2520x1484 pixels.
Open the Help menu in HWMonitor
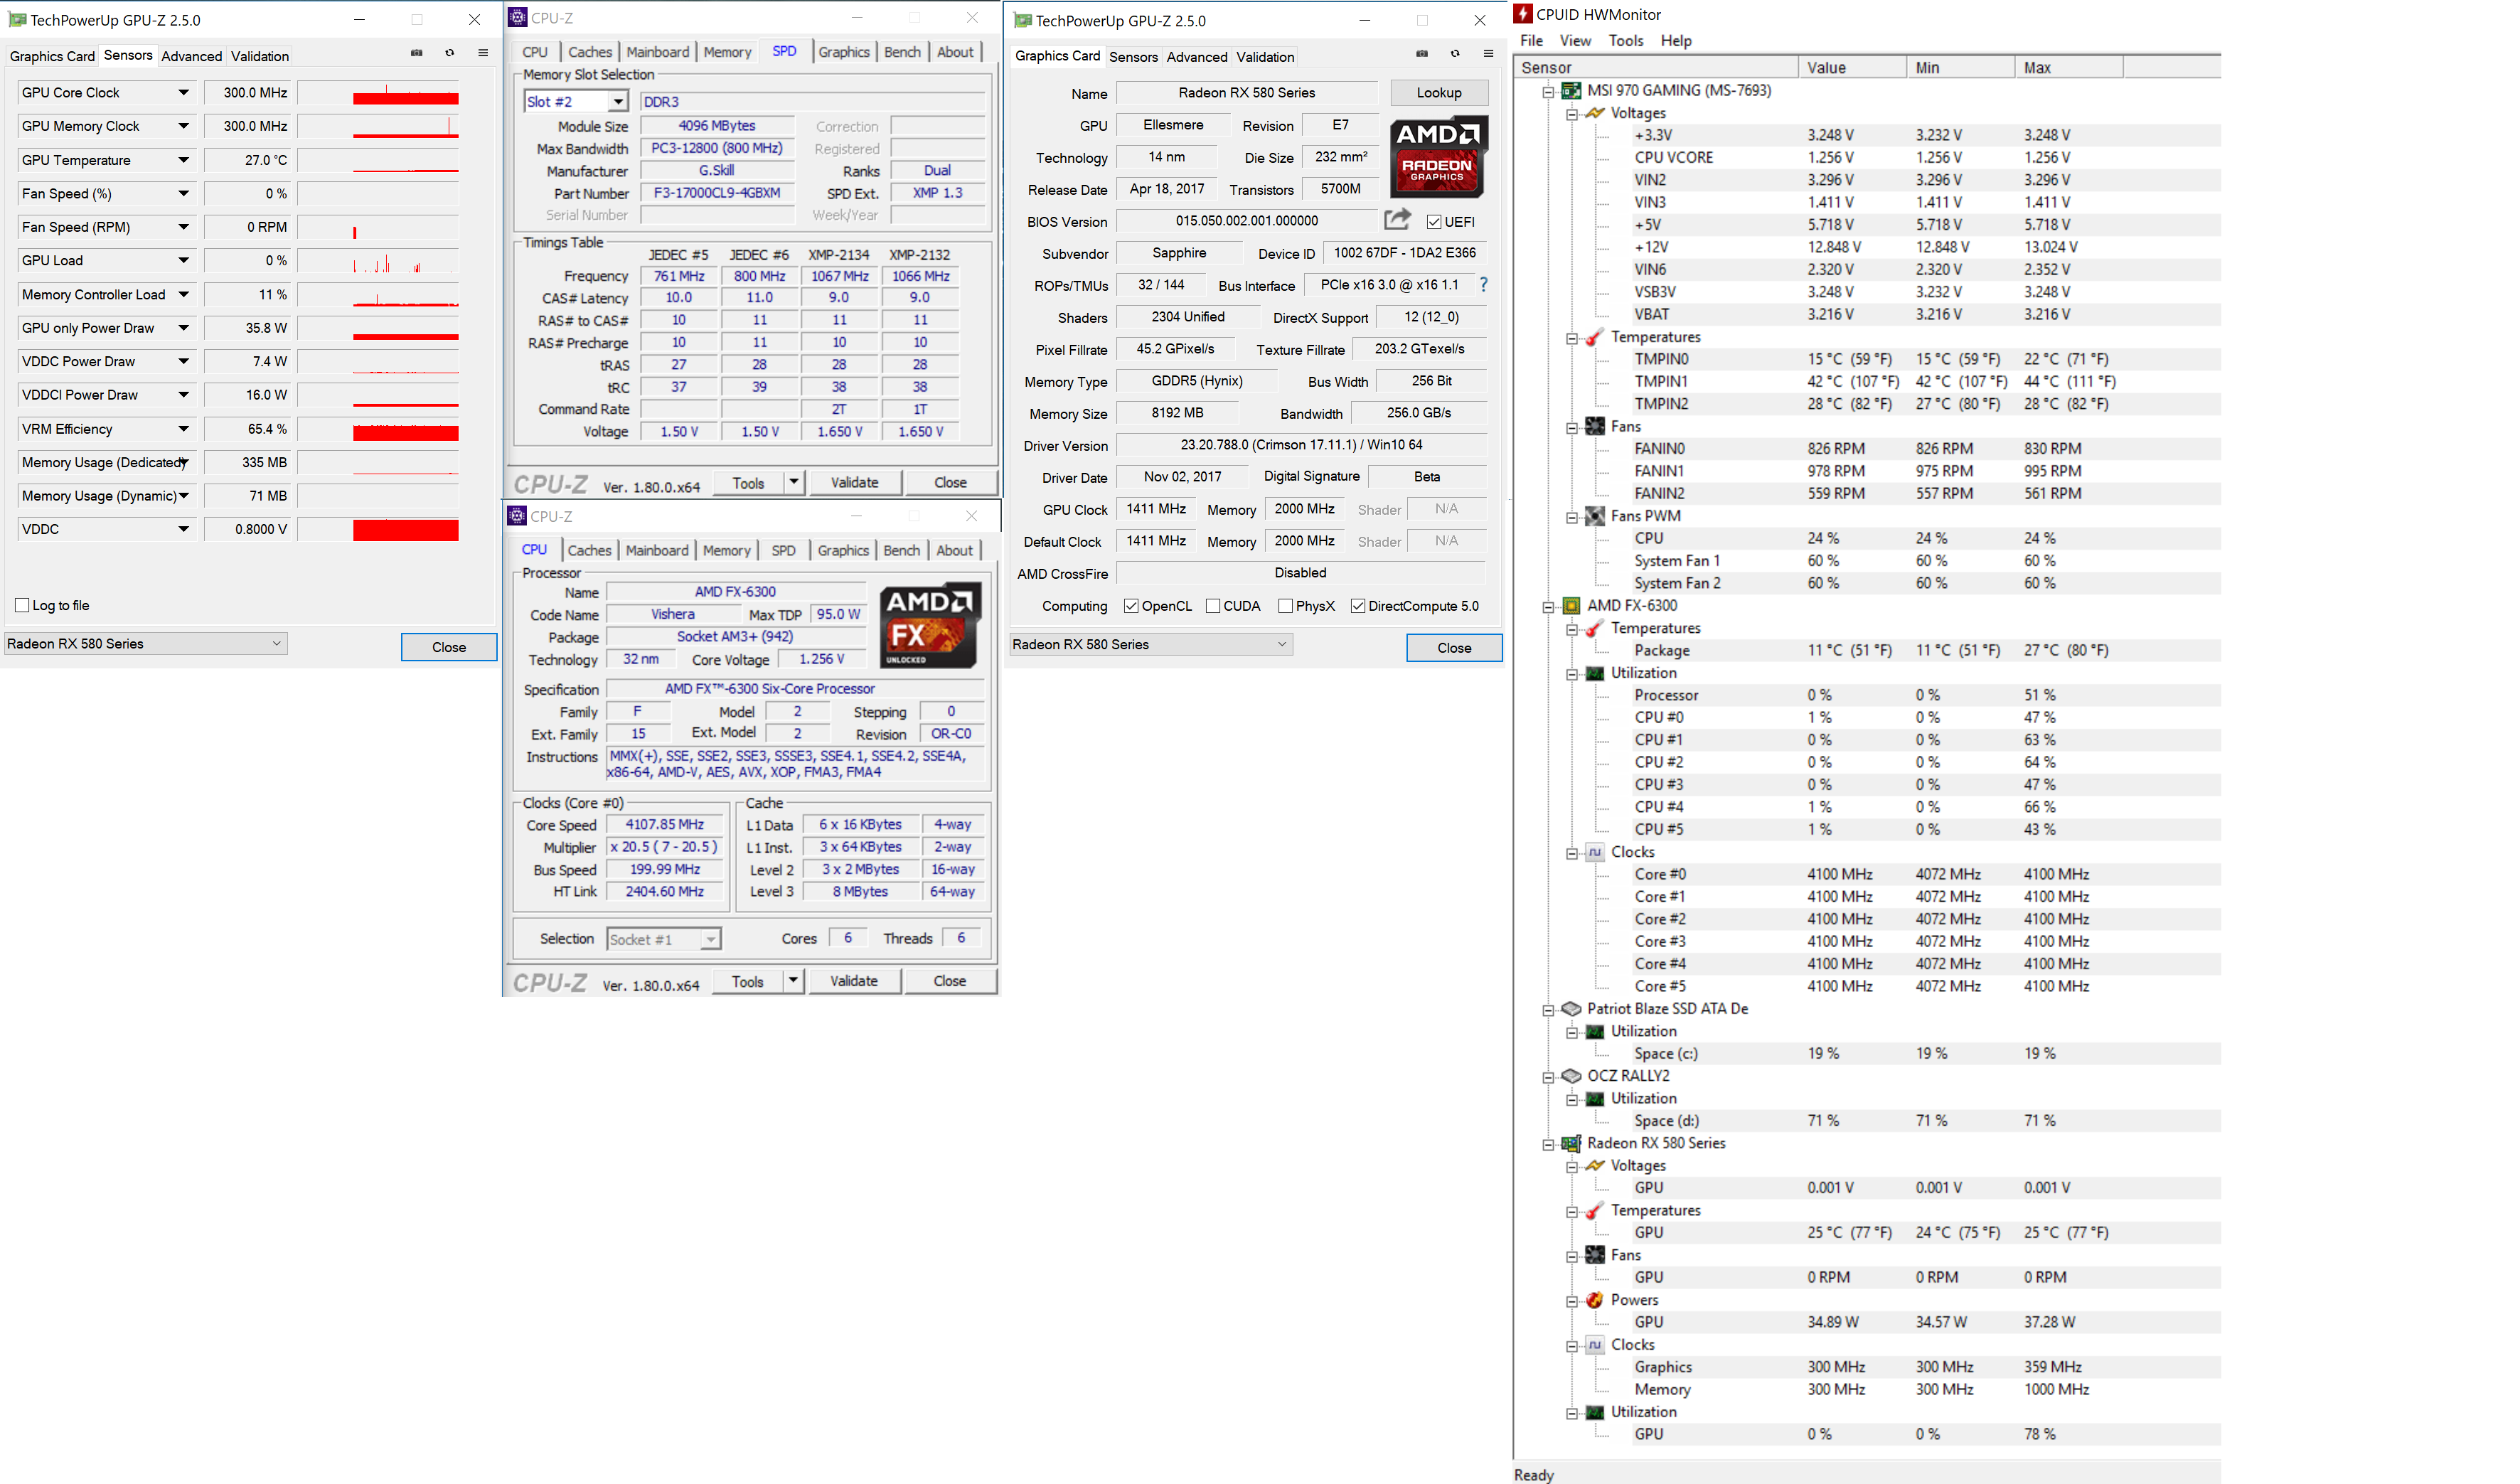coord(1676,41)
